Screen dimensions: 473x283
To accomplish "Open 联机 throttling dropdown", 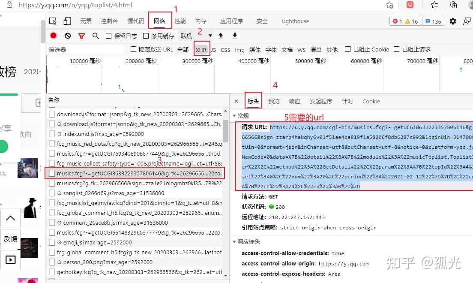I will click(x=196, y=36).
